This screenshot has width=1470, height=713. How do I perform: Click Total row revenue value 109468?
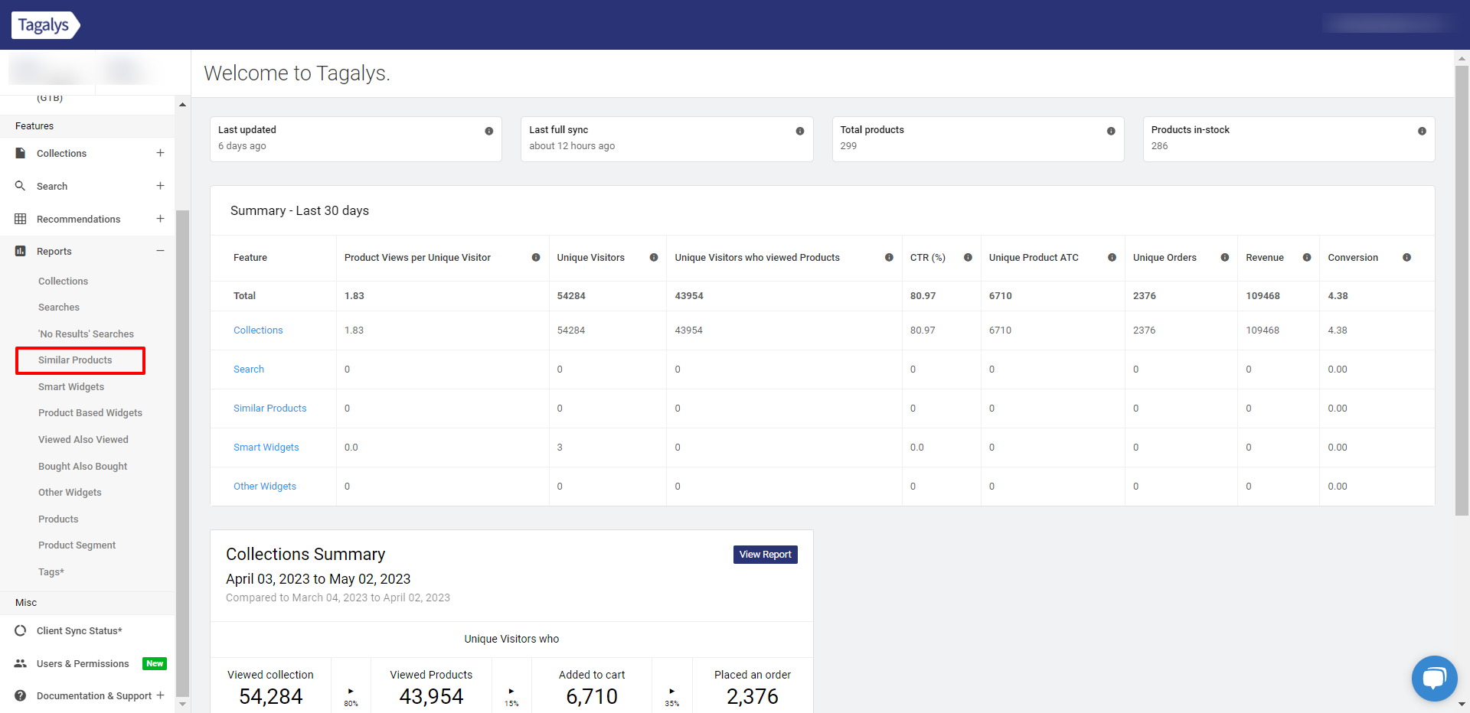(x=1263, y=295)
